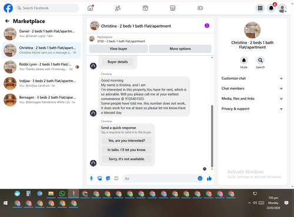Click the Marketplace back arrow
Image resolution: width=294 pixels, height=217 pixels.
click(x=7, y=21)
